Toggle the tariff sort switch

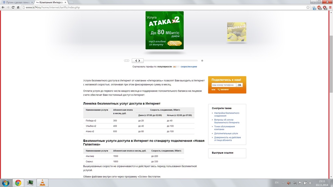176,67
